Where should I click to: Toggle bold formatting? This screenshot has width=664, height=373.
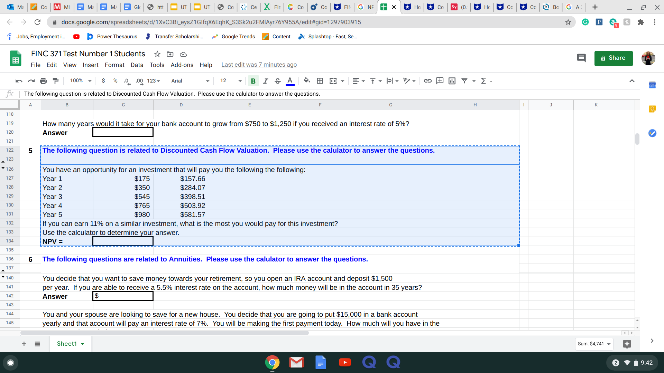[253, 81]
